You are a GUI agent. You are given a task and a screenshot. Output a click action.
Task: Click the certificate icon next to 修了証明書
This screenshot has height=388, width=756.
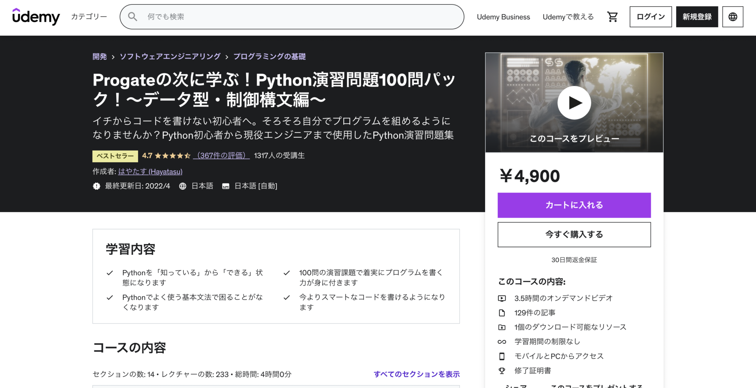tap(502, 370)
